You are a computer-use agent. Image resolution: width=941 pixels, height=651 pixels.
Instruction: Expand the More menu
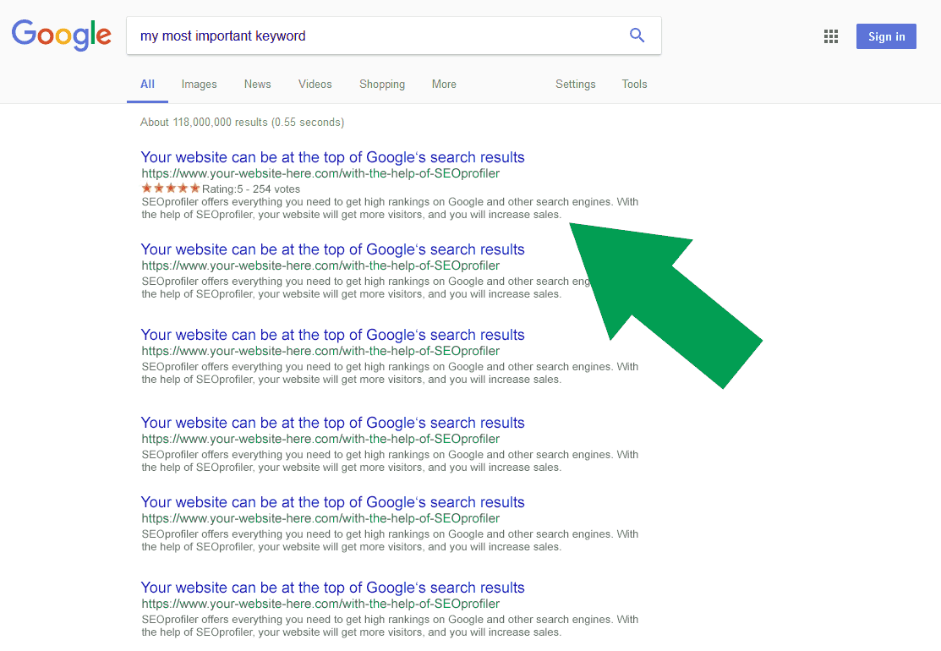(444, 85)
